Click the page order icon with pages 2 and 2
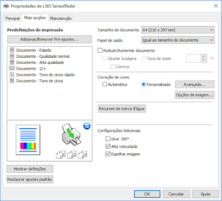Image resolution: width=222 pixels, height=201 pixels. point(72,155)
